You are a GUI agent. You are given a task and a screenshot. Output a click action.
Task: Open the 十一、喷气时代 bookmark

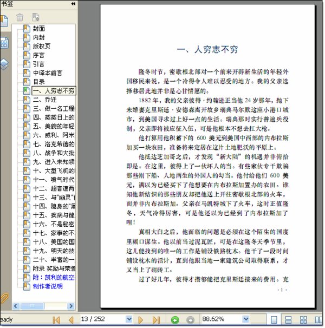pyautogui.click(x=54, y=180)
